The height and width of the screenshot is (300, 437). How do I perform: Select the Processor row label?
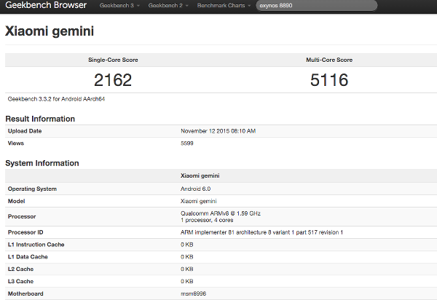point(22,216)
